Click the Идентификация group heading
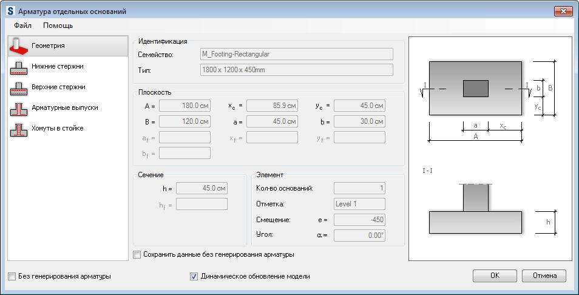 pos(163,41)
